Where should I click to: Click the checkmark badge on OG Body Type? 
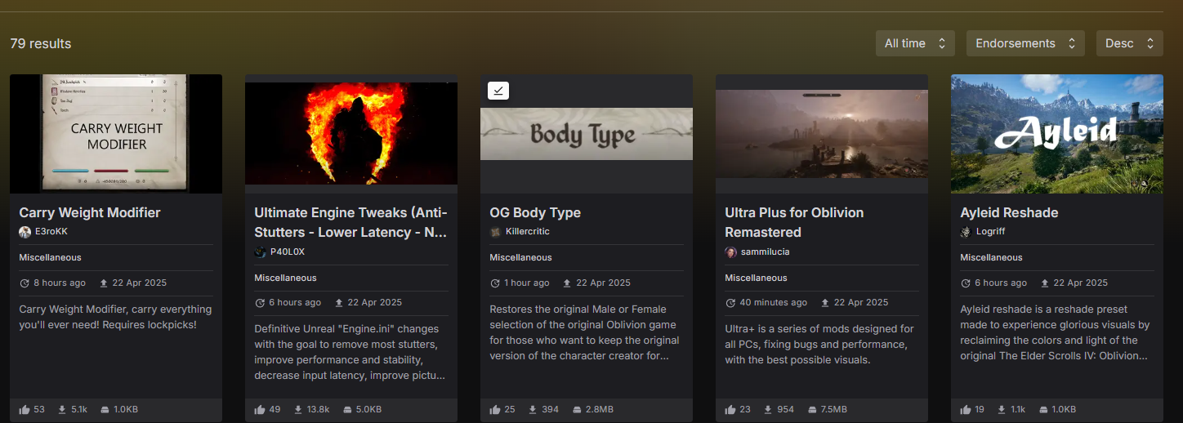click(x=498, y=90)
